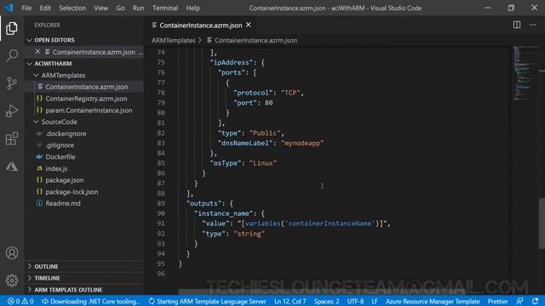This screenshot has width=545, height=306.
Task: Click ContainerInstance.azrm.json in the breadcrumb
Action: 252,40
